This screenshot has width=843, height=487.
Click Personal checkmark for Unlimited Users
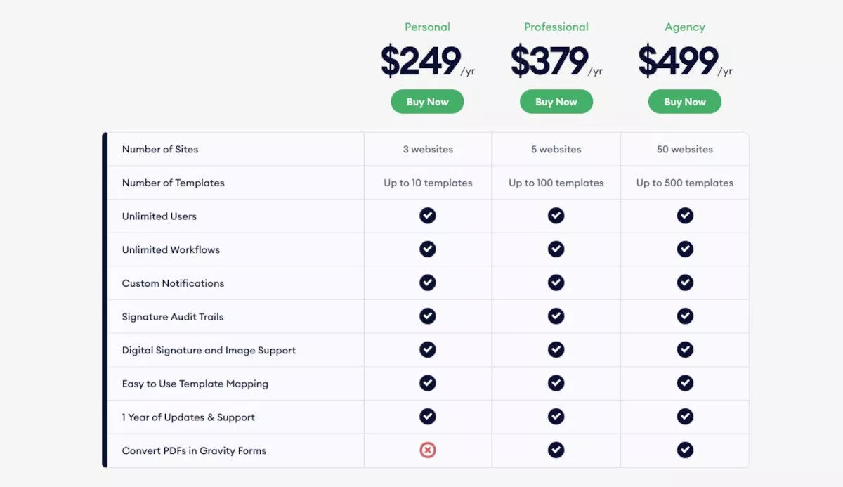428,216
